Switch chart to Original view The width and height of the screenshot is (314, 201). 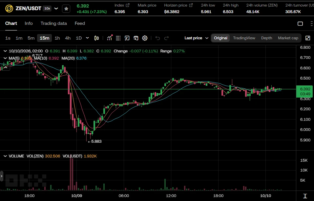tap(220, 38)
